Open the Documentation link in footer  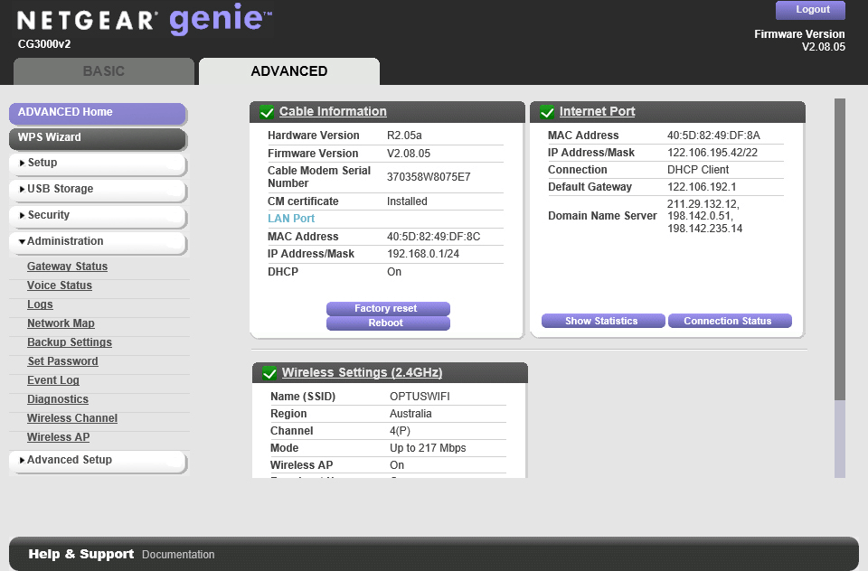tap(178, 555)
